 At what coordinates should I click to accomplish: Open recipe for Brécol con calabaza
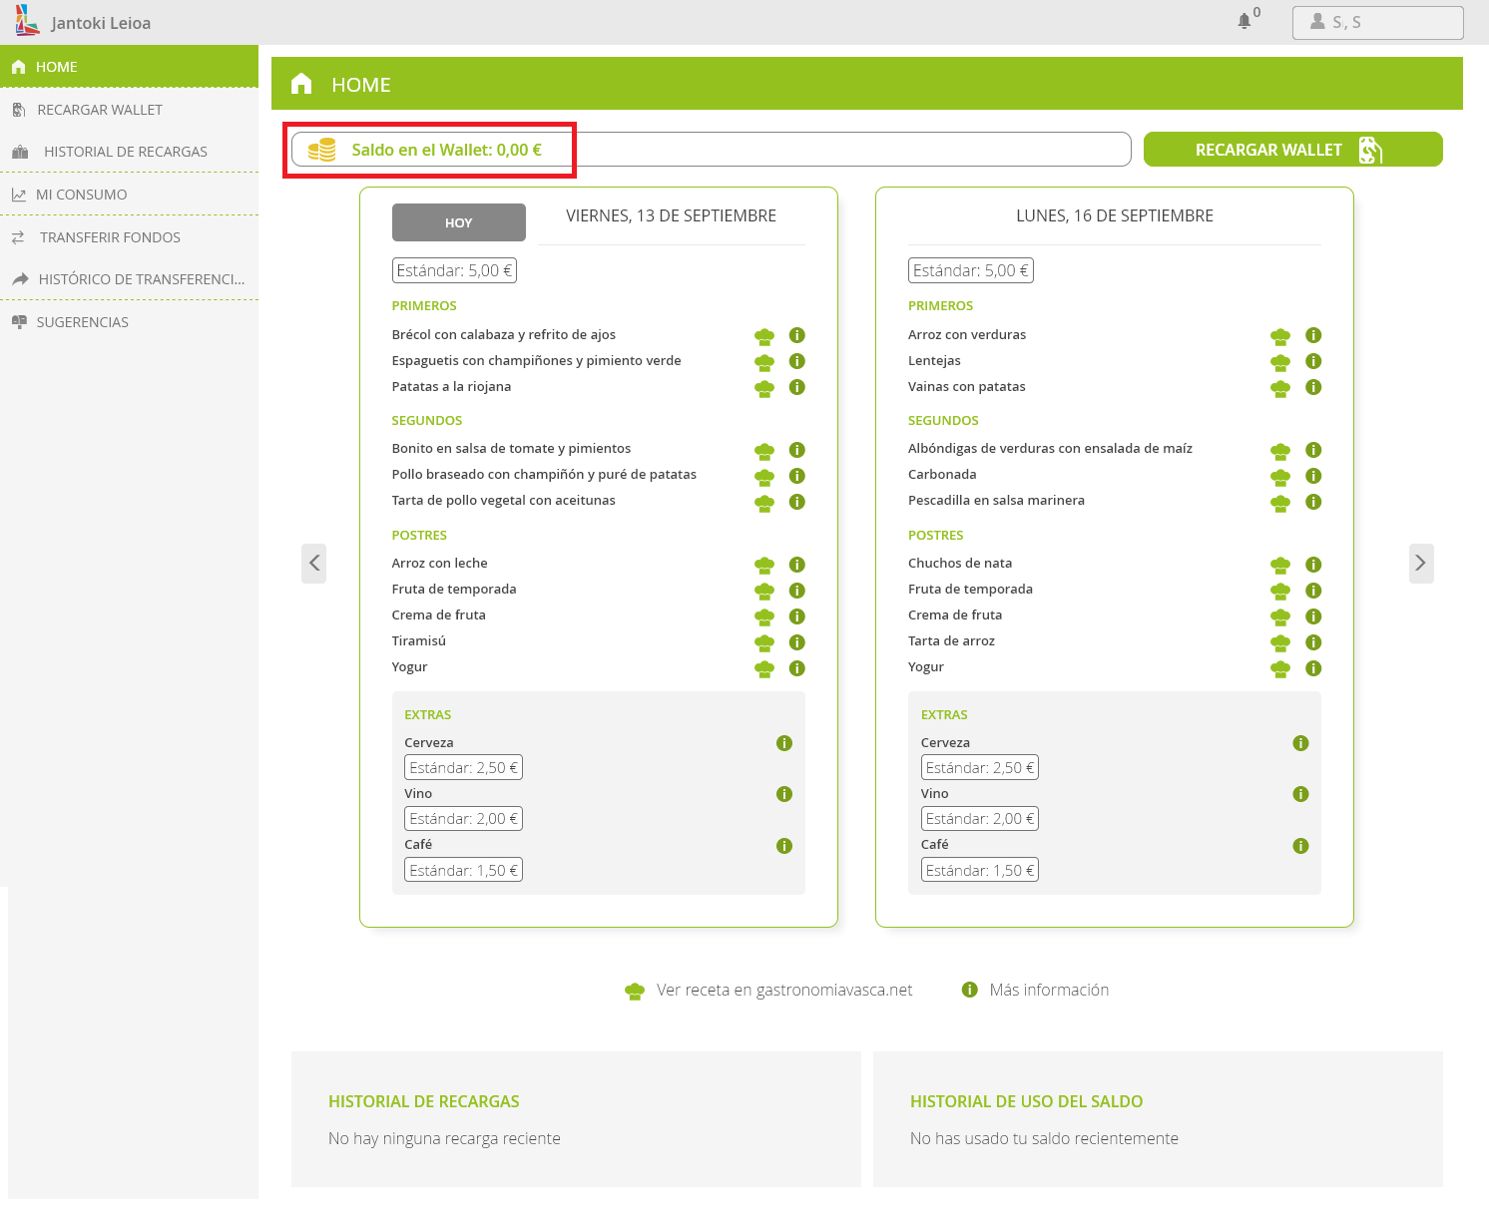(x=764, y=336)
